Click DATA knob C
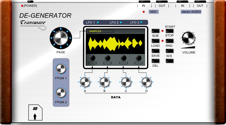The image size is (226, 125). [x=126, y=82]
